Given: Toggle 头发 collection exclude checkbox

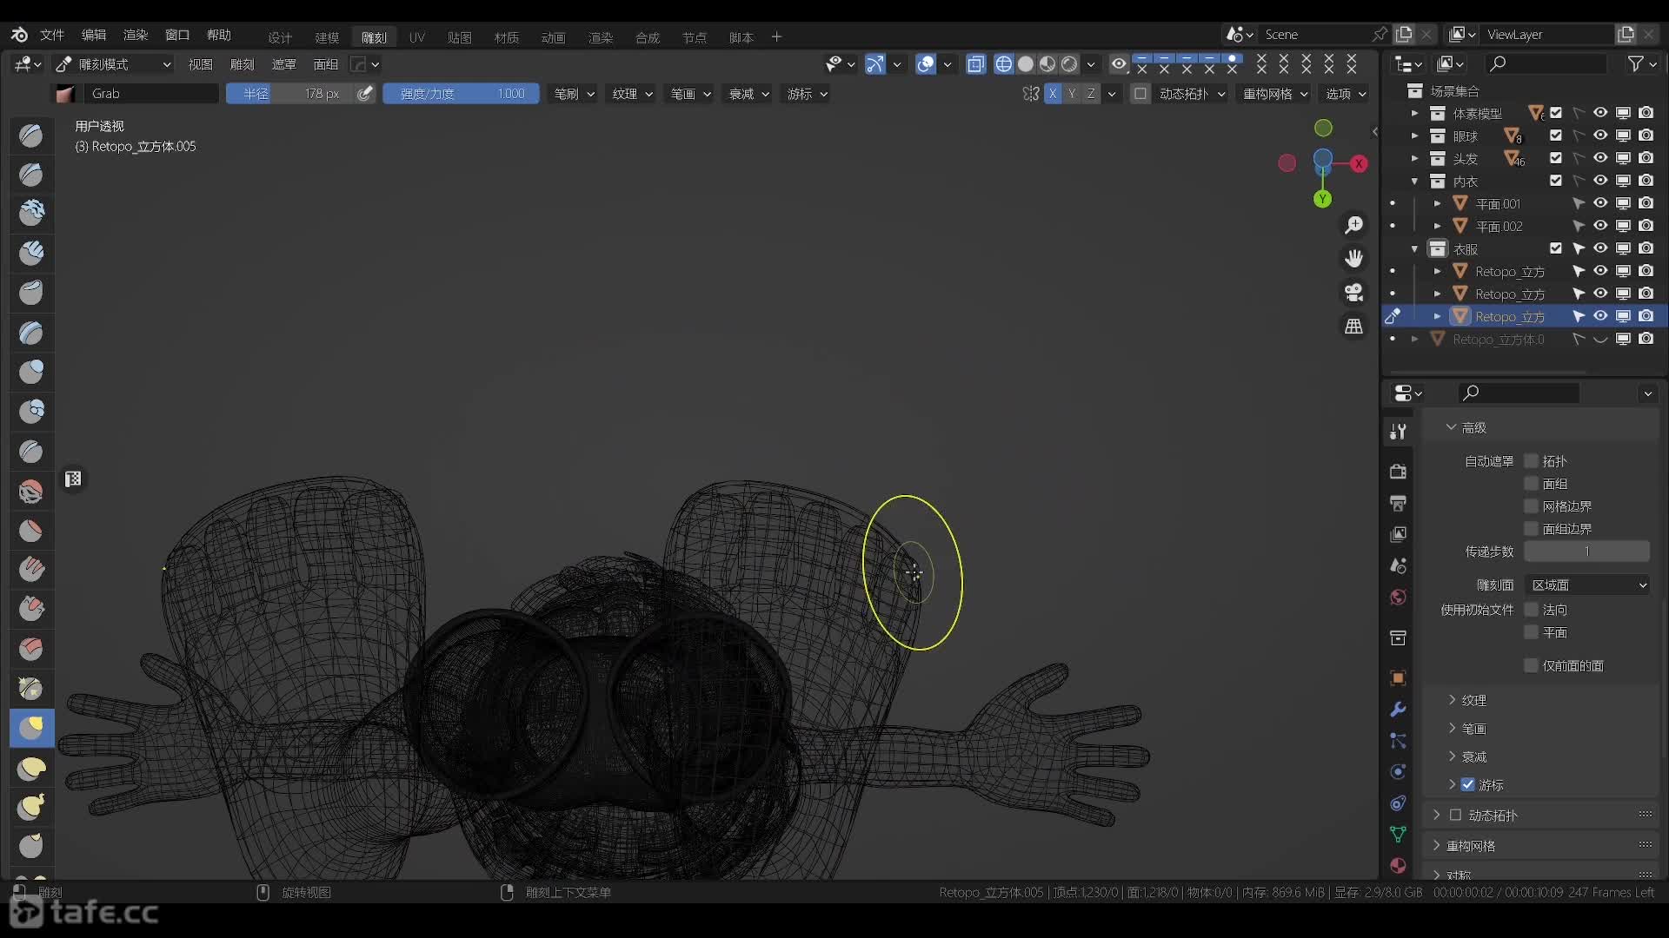Looking at the screenshot, I should (x=1556, y=158).
